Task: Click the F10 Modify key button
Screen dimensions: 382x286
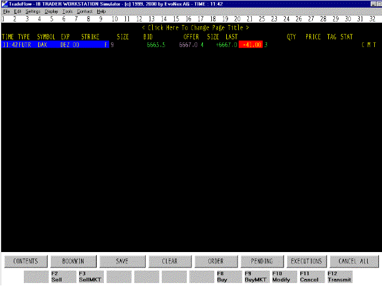Action: pyautogui.click(x=285, y=276)
